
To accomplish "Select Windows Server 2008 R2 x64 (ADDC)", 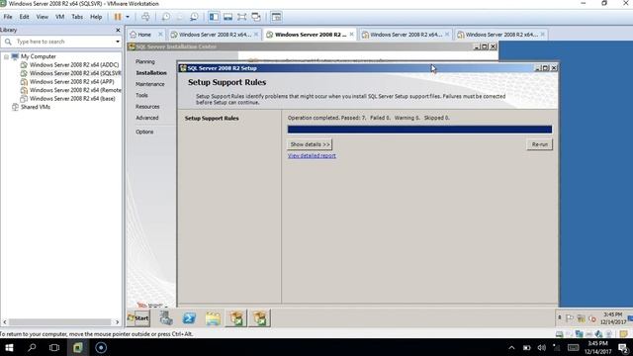I will (74, 65).
